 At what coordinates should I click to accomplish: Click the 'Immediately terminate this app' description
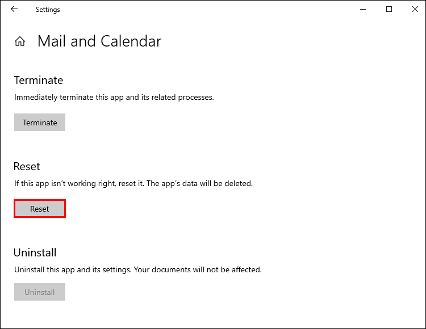[114, 97]
